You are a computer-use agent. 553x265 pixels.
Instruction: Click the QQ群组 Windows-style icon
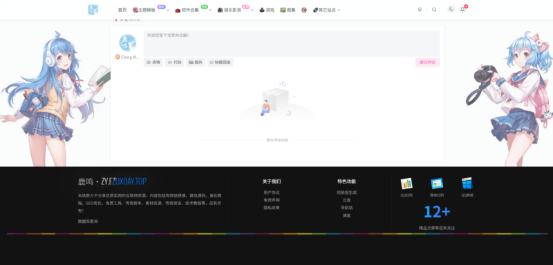(x=467, y=184)
